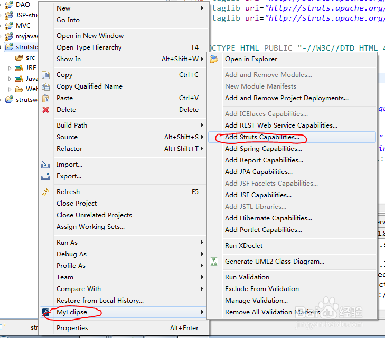
Task: Select Source submenu entry
Action: [x=124, y=137]
